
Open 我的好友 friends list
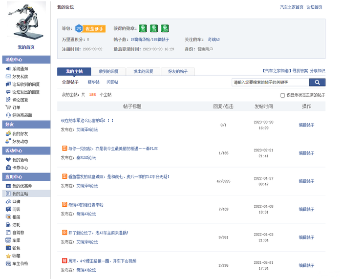pos(20,133)
